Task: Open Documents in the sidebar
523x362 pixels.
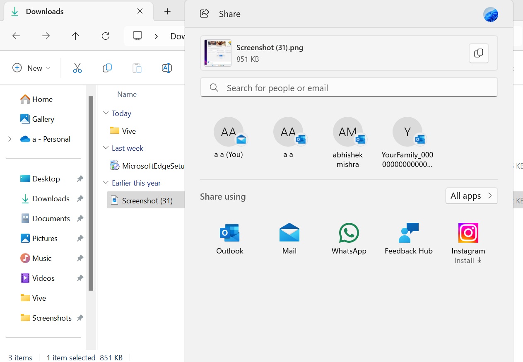Action: tap(45, 219)
